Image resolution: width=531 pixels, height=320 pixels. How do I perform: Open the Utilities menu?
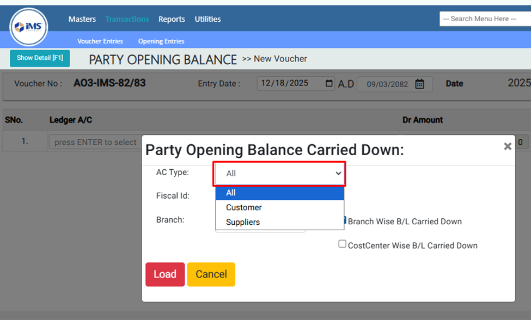[x=207, y=19]
